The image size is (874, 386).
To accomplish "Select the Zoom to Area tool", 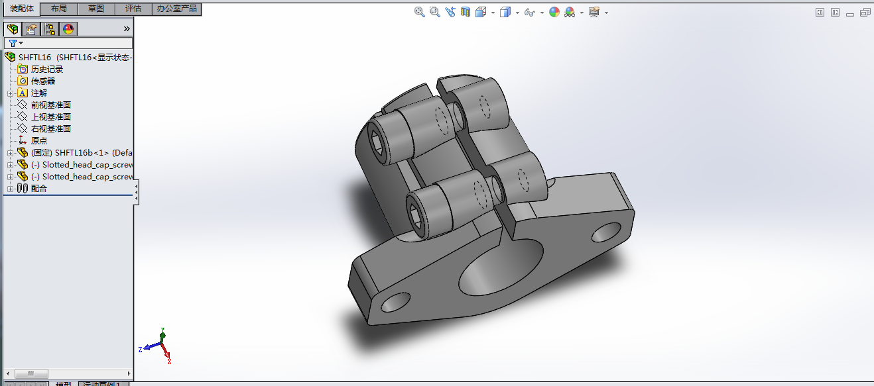I will tap(435, 12).
